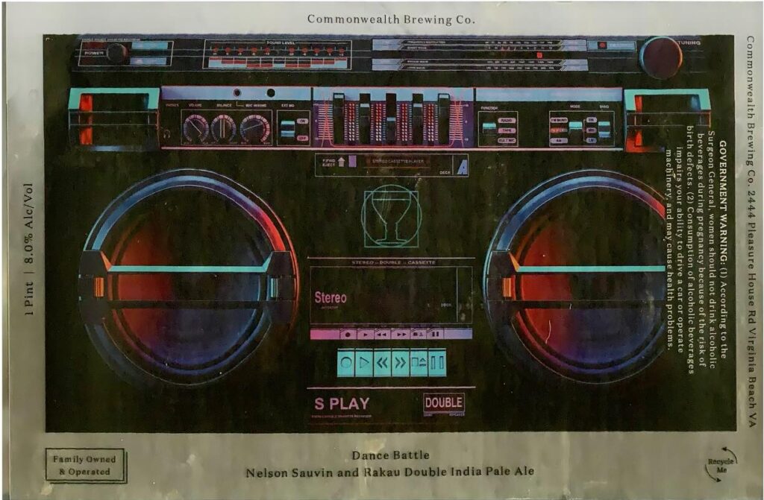Click the 'DOUBLE' boxed badge
Viewport: 764px width, 500px height.
pos(443,402)
